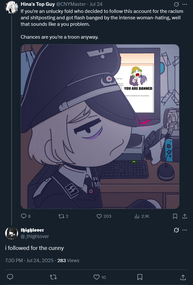
Task: Open the thighlover profile avatar
Action: (12, 233)
